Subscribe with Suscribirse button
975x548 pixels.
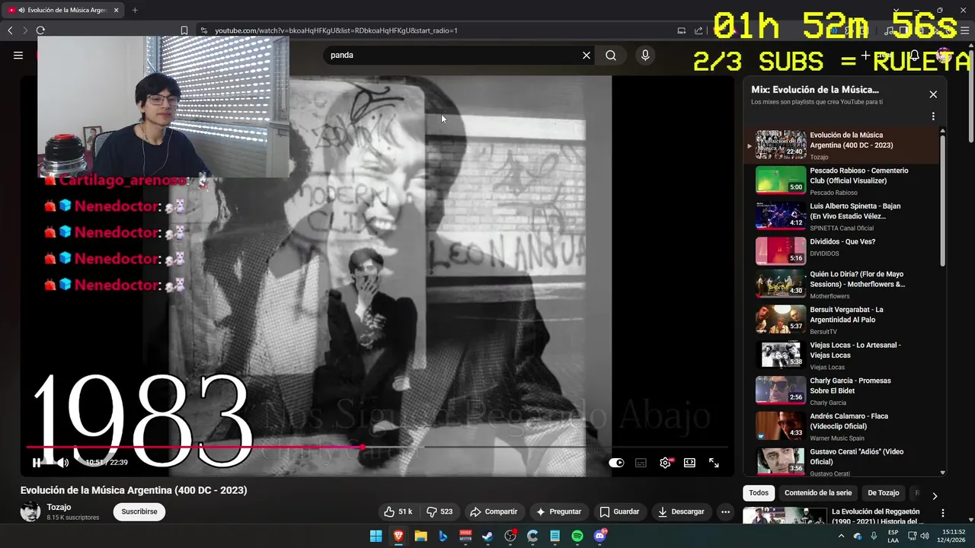(139, 511)
